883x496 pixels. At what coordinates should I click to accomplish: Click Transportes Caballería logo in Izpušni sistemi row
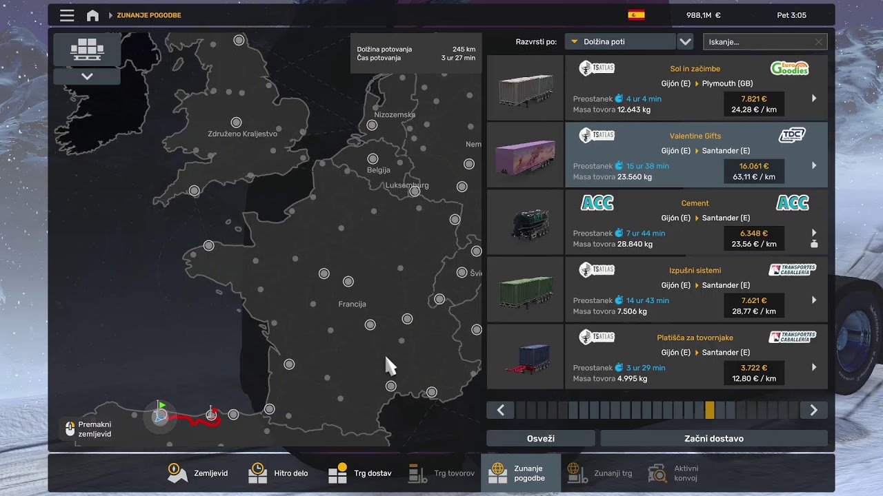793,270
